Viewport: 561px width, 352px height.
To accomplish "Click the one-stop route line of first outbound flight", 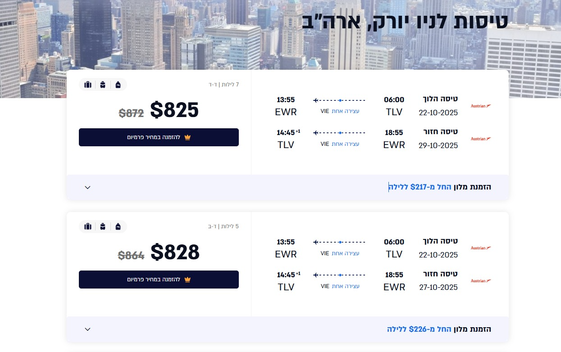I will tap(339, 100).
